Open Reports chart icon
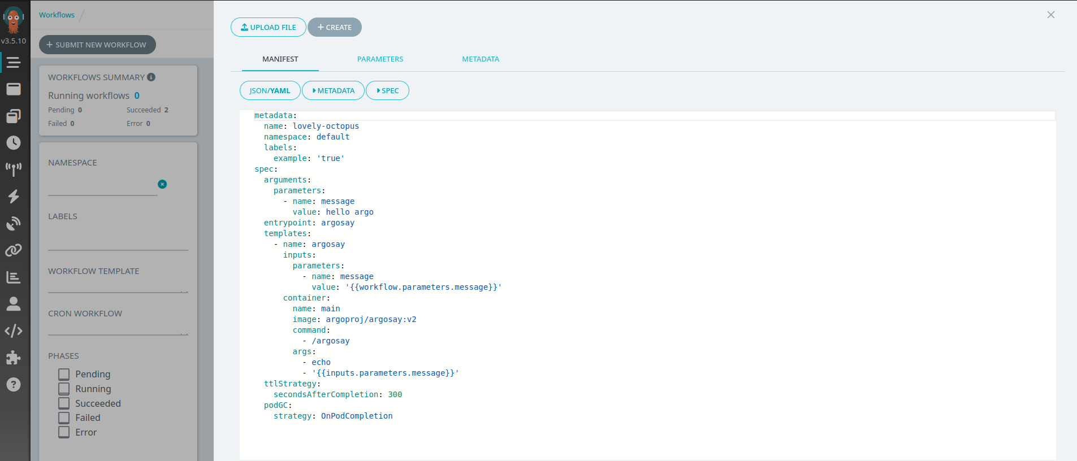The image size is (1077, 461). click(14, 277)
